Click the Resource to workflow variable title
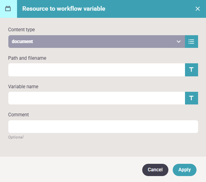Screen dimensions: 206x182 coord(64,9)
